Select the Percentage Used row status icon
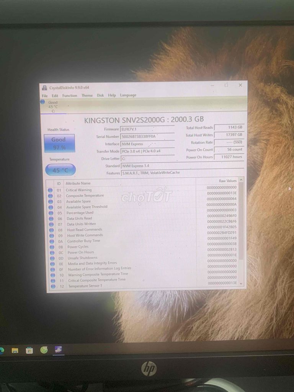 [51, 213]
